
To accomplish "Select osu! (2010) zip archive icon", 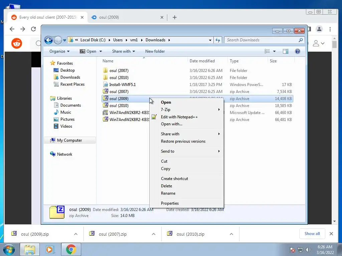I will click(x=105, y=105).
